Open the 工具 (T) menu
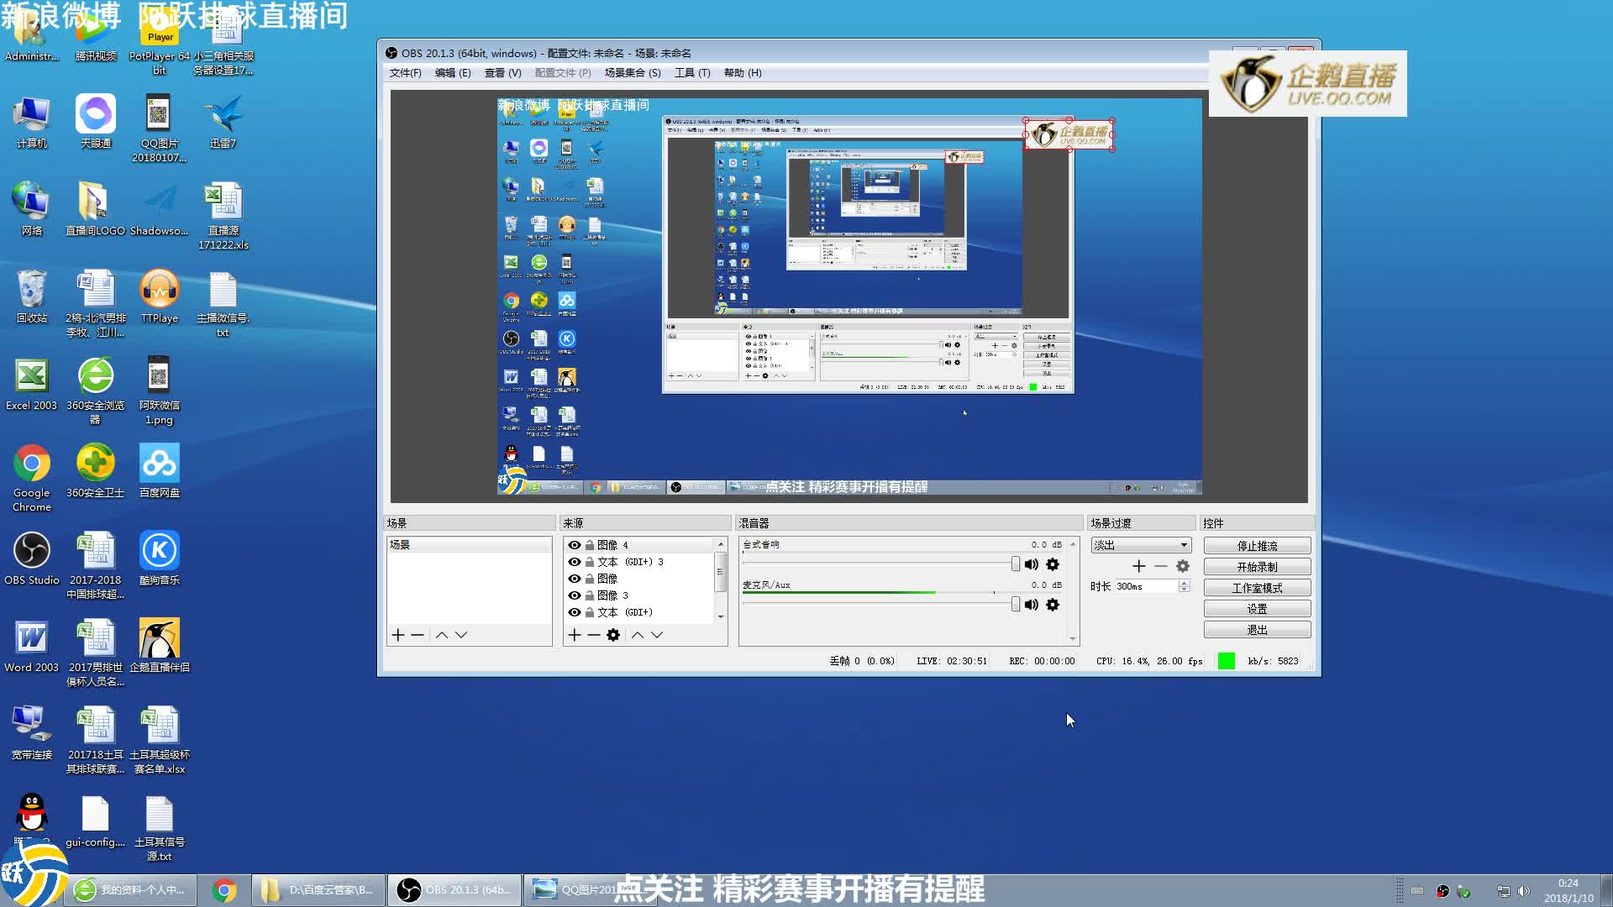Screen dimensions: 1613x907 point(692,73)
